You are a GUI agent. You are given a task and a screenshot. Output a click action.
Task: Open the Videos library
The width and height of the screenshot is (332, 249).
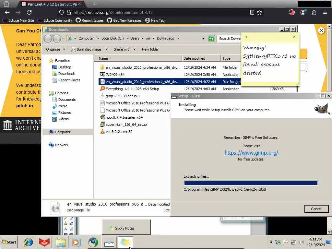60,119
